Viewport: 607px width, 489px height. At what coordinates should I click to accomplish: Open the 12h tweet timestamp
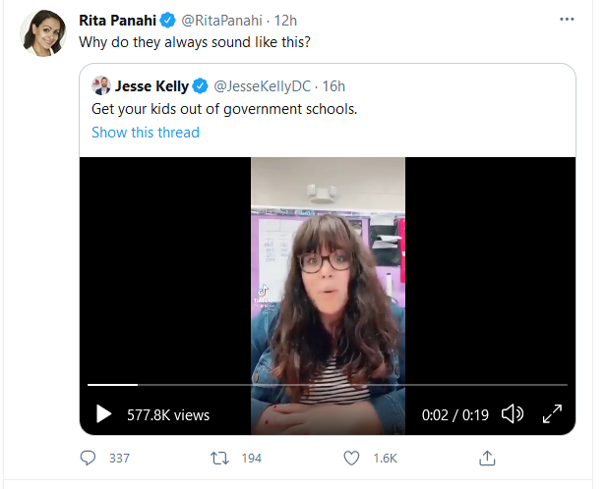[x=286, y=20]
